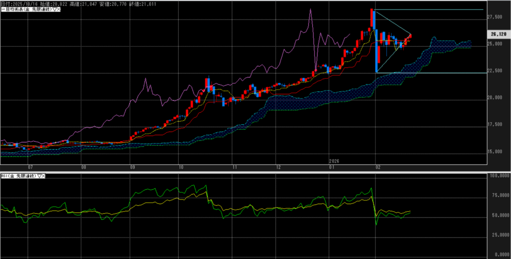Click the 2026 year marker on time axis

pyautogui.click(x=335, y=161)
